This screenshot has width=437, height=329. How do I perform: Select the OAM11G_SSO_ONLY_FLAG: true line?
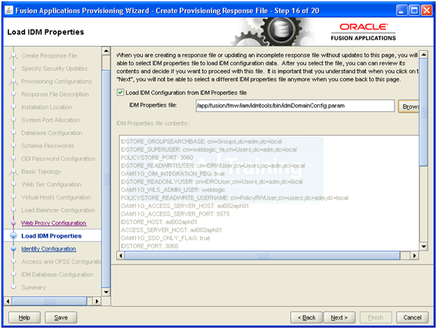[166, 238]
